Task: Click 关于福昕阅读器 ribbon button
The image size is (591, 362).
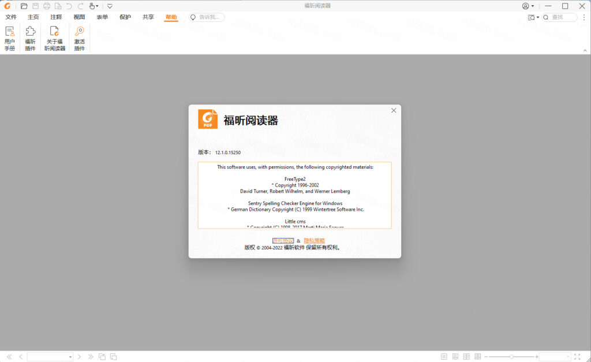Action: point(55,38)
